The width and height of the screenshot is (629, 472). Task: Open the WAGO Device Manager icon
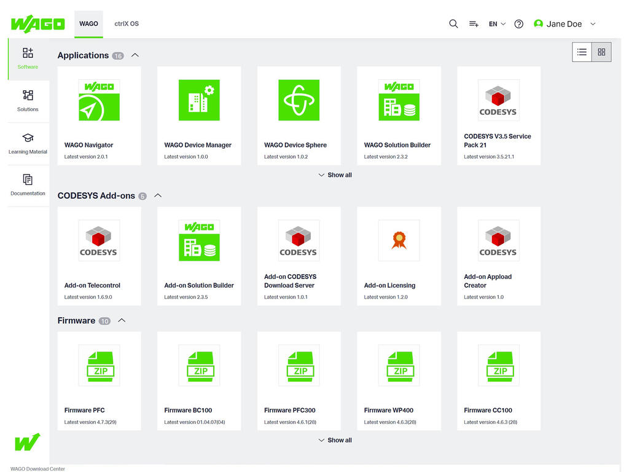[x=199, y=100]
